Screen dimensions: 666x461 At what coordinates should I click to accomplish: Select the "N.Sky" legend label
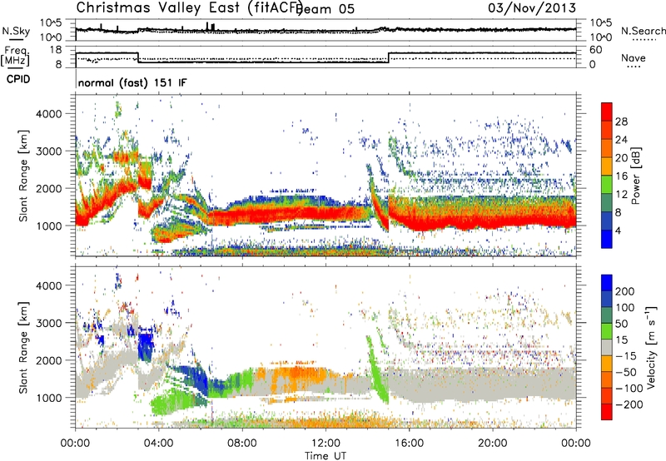pyautogui.click(x=16, y=31)
